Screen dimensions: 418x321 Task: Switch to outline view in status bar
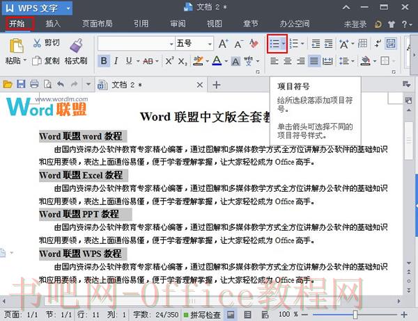click(x=247, y=315)
